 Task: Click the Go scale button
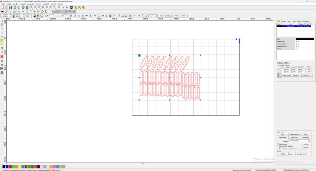[x=306, y=148]
